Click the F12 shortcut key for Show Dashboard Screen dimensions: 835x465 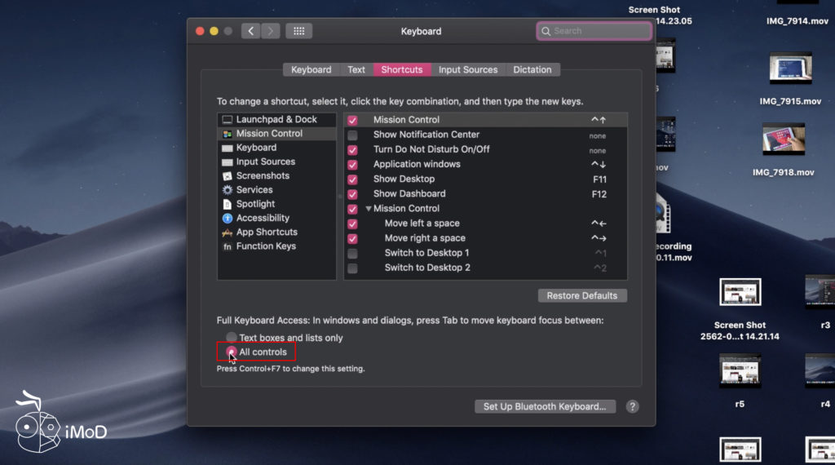click(599, 194)
